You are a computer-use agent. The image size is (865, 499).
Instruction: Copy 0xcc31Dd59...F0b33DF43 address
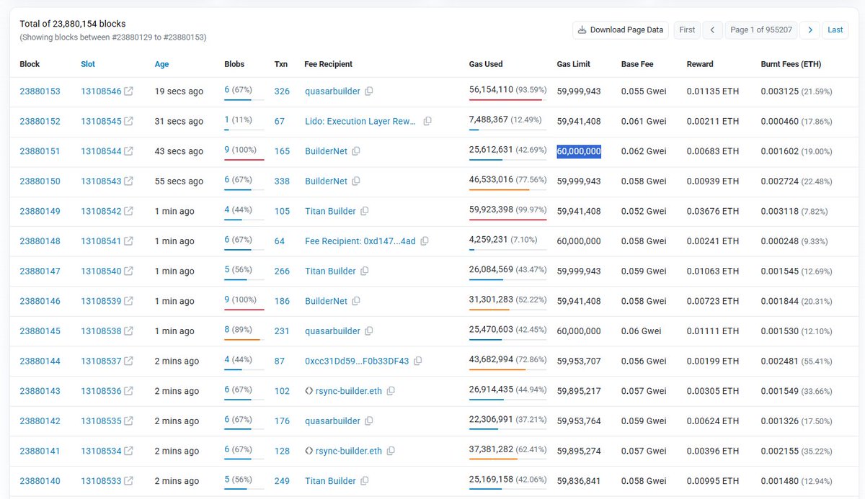(417, 361)
